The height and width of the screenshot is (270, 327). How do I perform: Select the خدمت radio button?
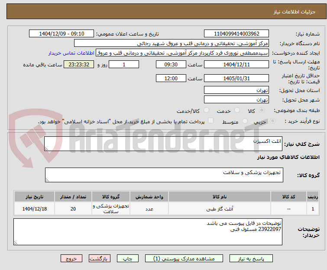[x=237, y=110]
